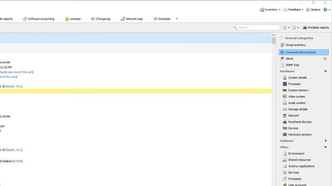Click the search magnifier icon

click(x=235, y=27)
